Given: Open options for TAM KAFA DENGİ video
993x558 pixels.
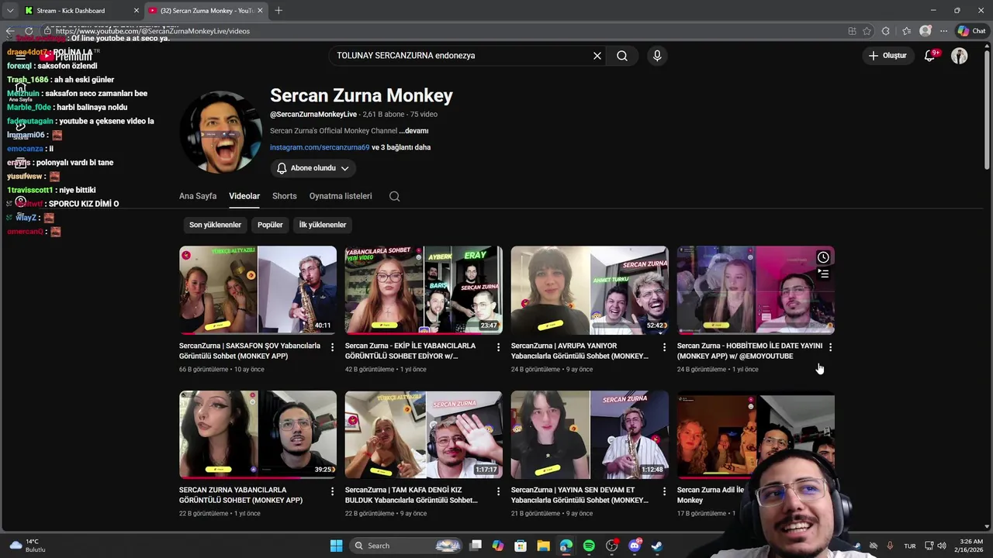Looking at the screenshot, I should (498, 491).
